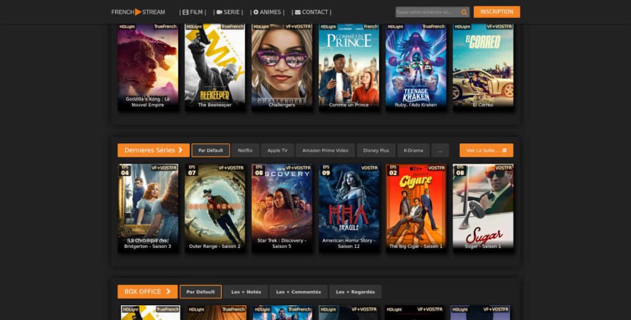The image size is (631, 320).
Task: Select Les + Commentés tab
Action: tap(298, 292)
